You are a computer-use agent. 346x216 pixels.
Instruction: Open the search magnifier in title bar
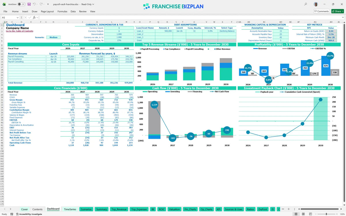[x=306, y=4]
